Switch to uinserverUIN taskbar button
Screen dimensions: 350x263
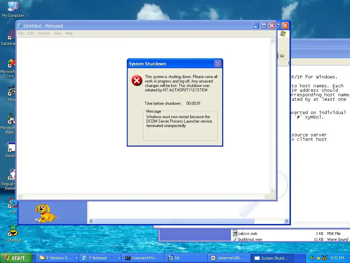click(229, 258)
